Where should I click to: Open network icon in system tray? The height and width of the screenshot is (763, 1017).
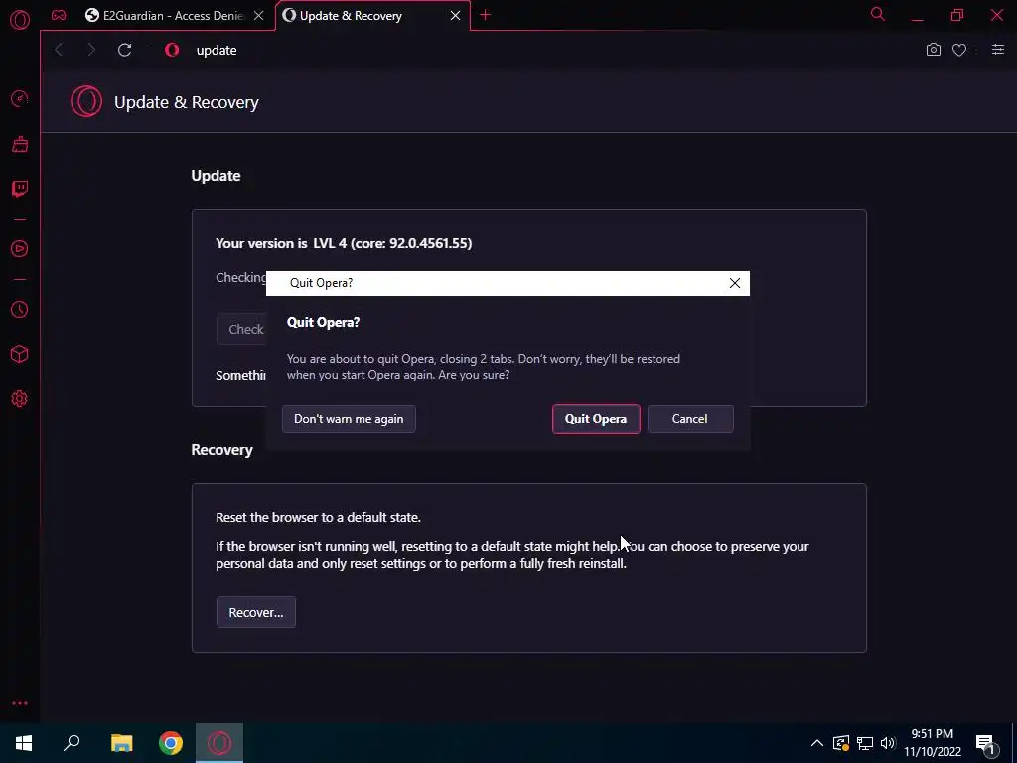coord(865,743)
